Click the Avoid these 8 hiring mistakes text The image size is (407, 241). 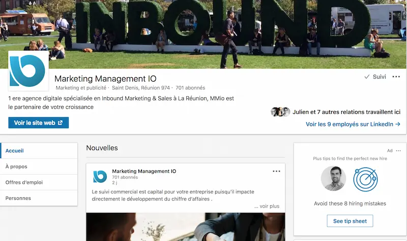pos(350,203)
